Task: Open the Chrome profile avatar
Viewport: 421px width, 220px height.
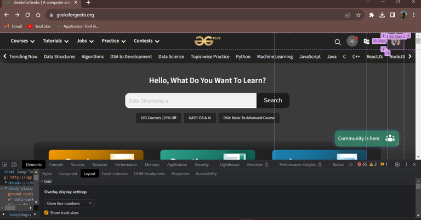Action: click(403, 15)
